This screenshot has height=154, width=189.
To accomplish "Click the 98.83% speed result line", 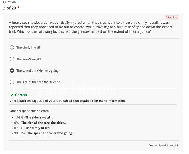I will pos(43,133).
